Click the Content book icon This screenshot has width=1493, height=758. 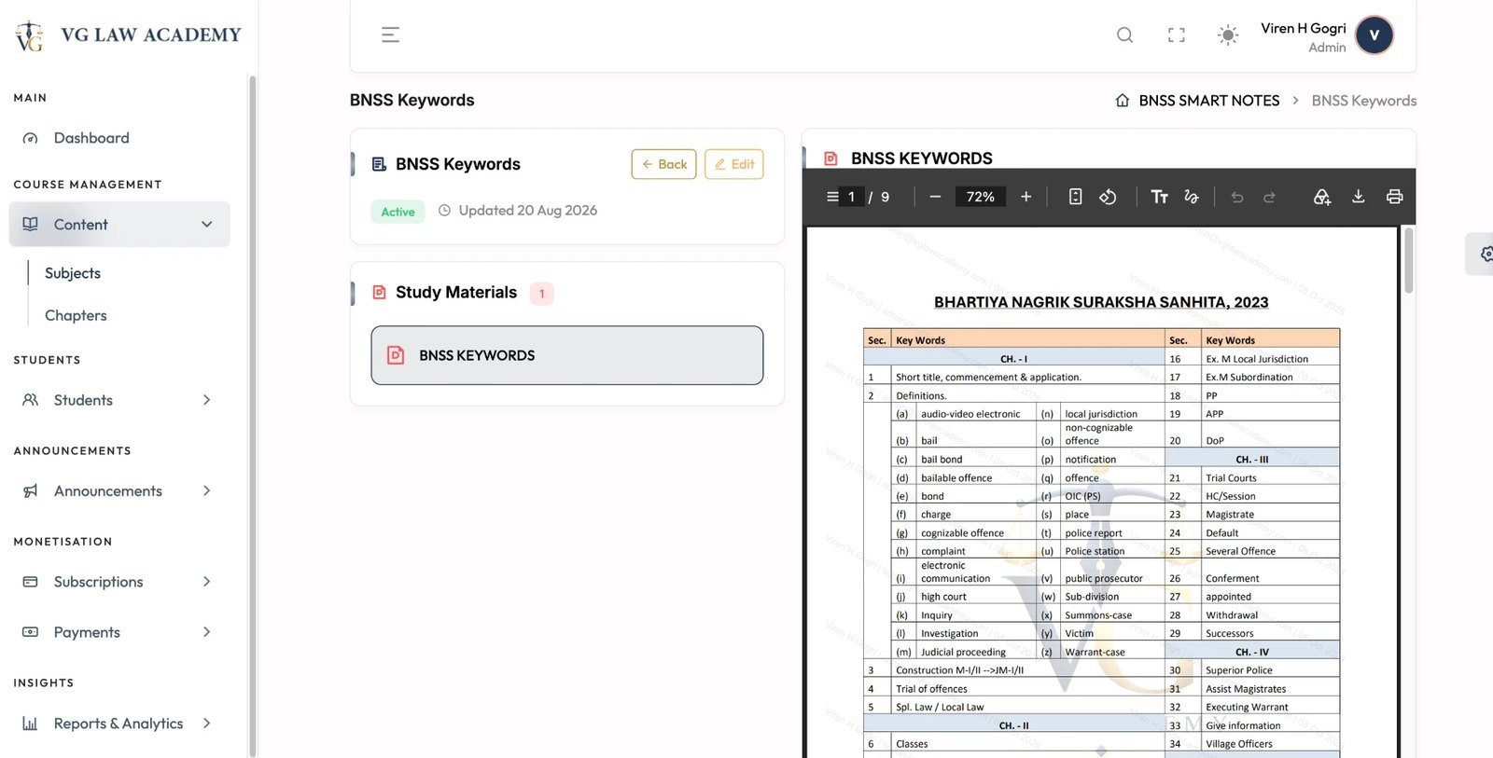click(31, 225)
